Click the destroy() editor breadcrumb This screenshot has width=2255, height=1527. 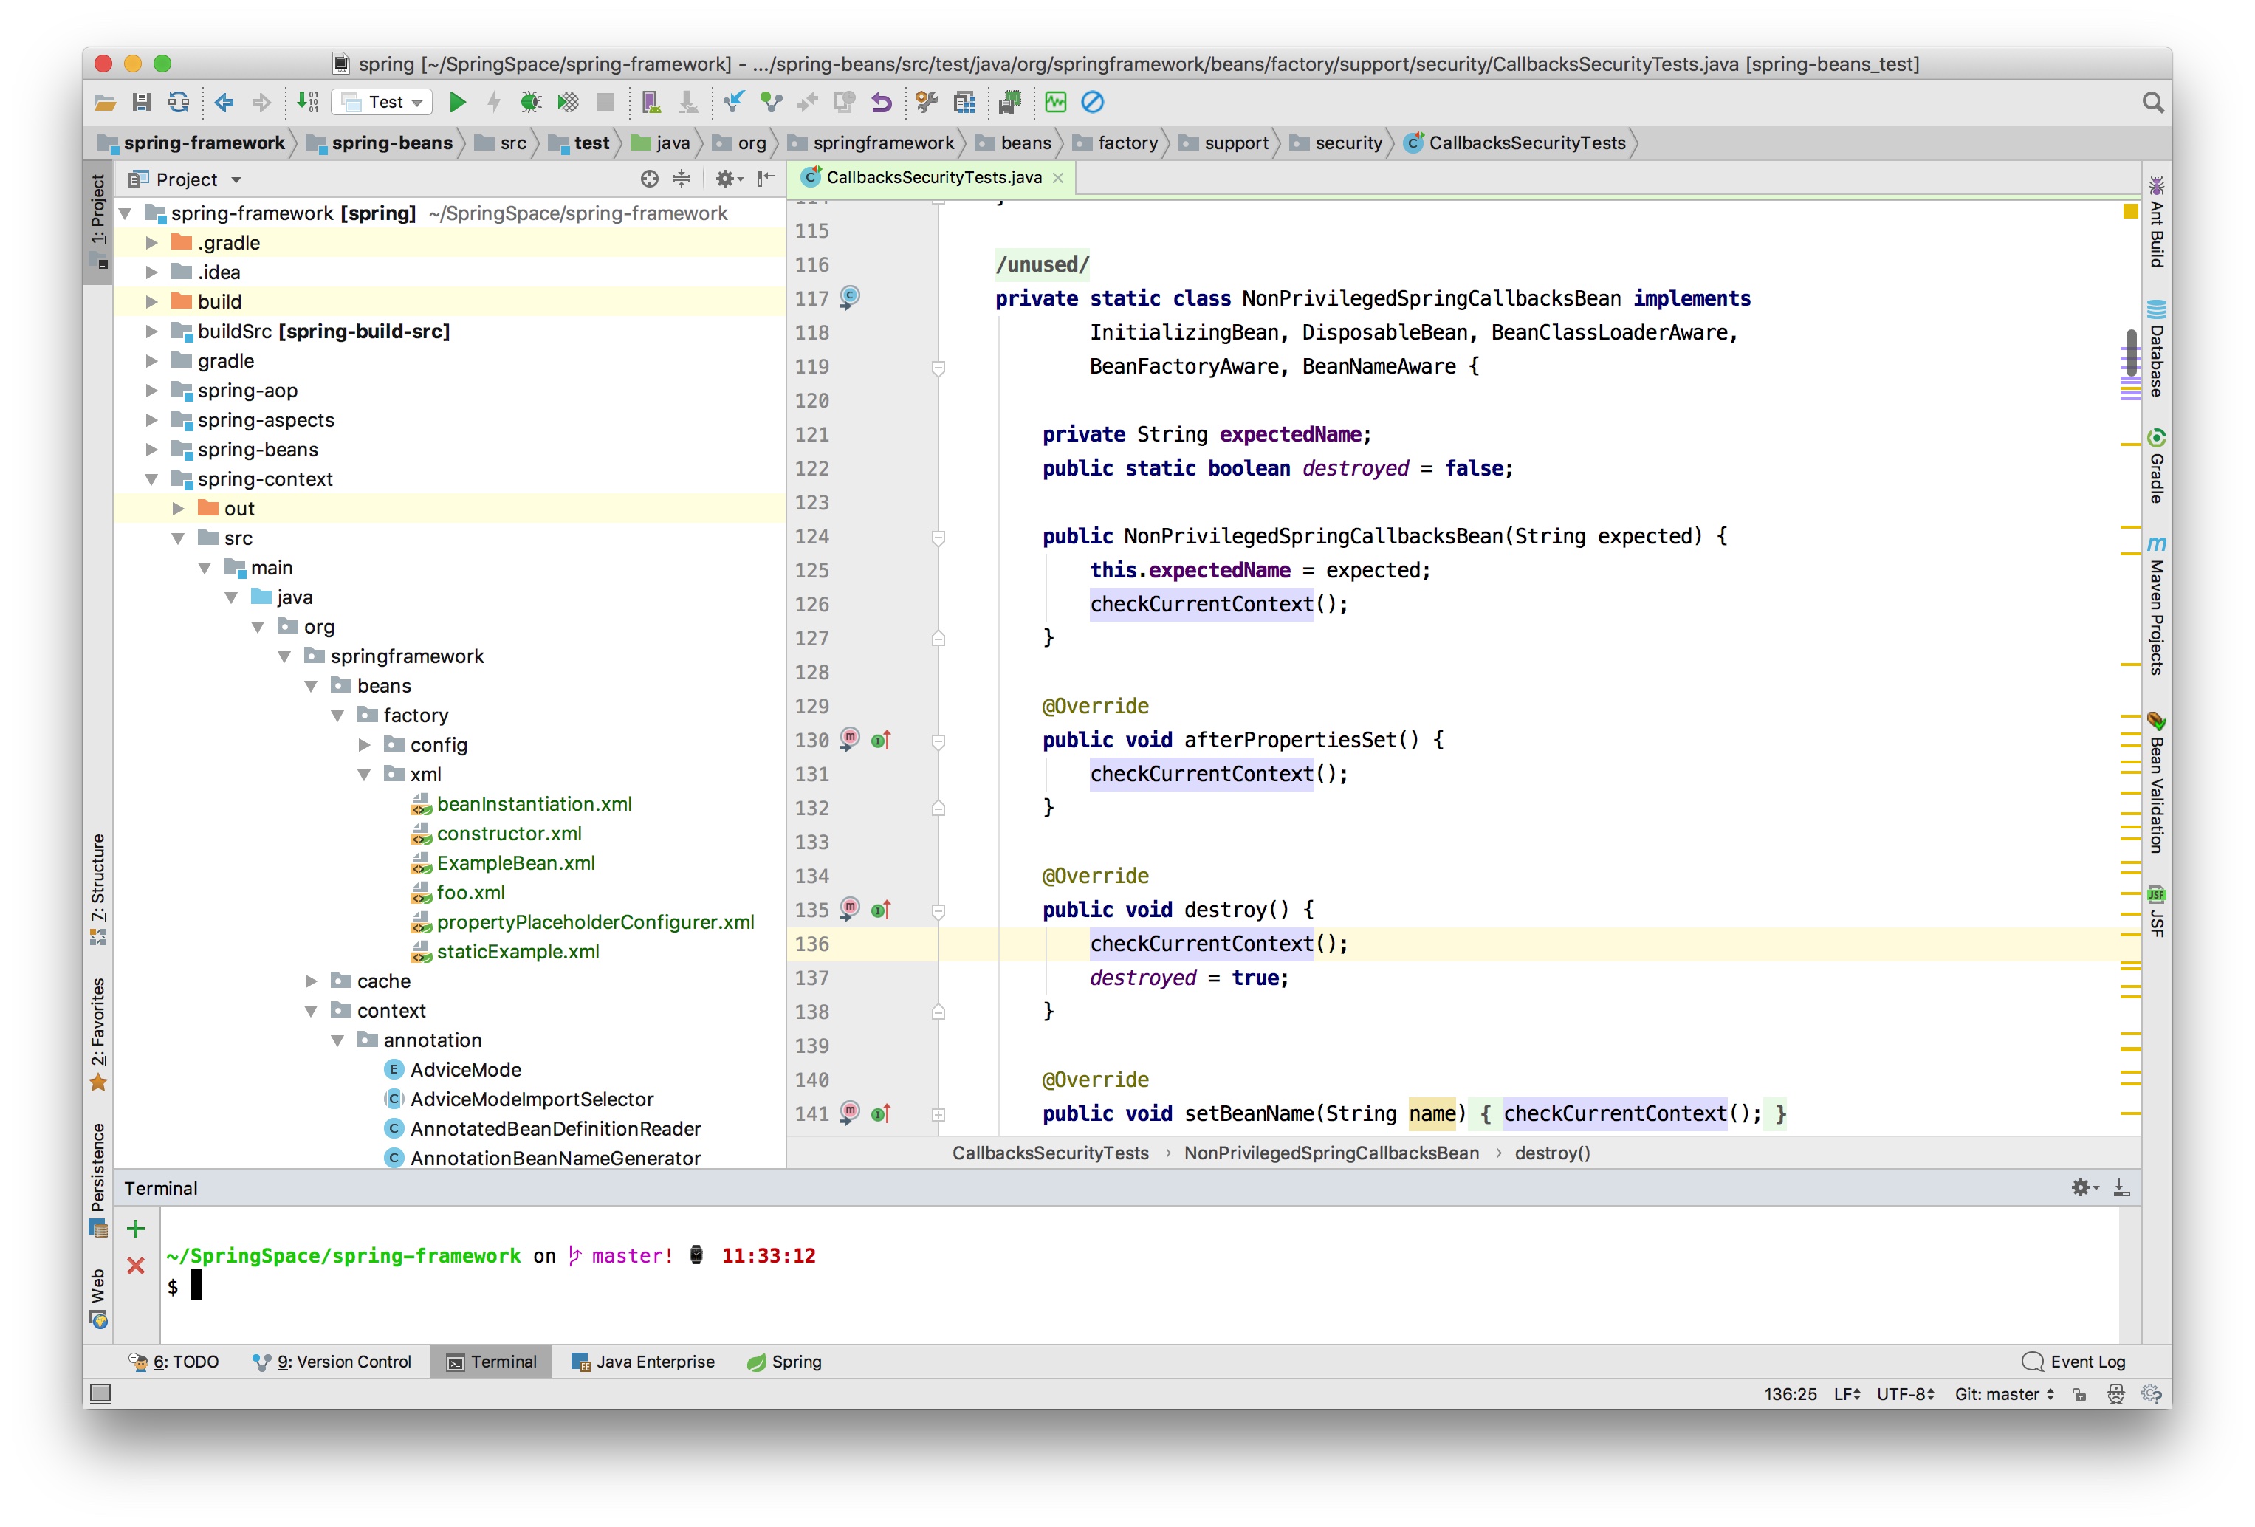(x=1551, y=1153)
